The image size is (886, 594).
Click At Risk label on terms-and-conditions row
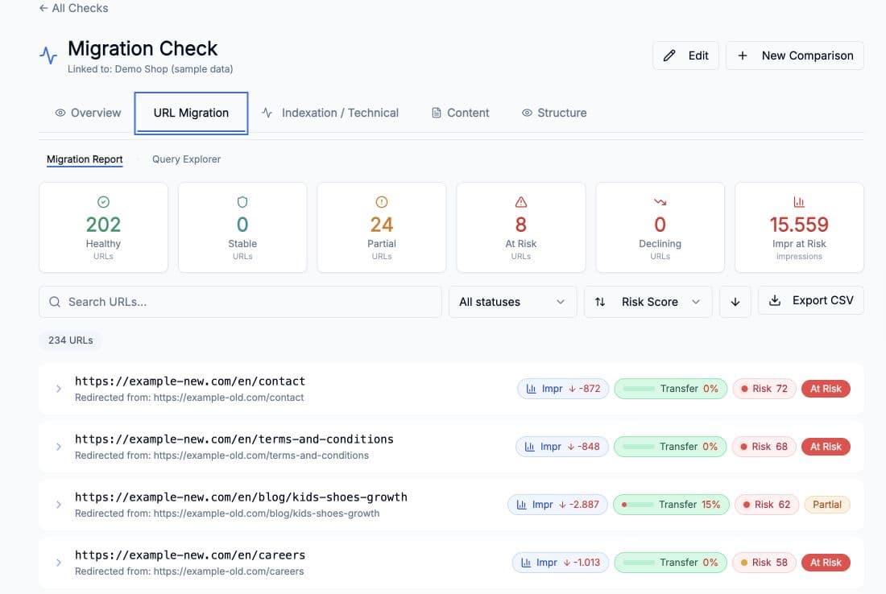826,447
